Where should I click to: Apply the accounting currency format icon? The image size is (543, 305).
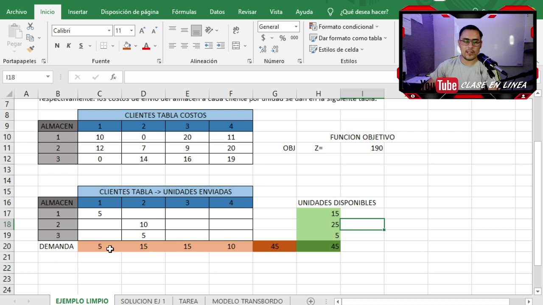[x=263, y=38]
